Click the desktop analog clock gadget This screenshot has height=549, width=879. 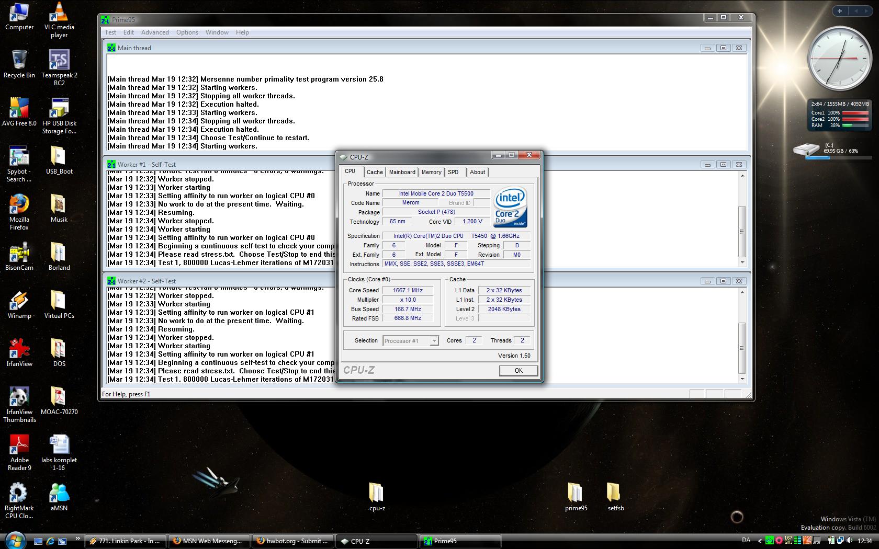pyautogui.click(x=840, y=59)
